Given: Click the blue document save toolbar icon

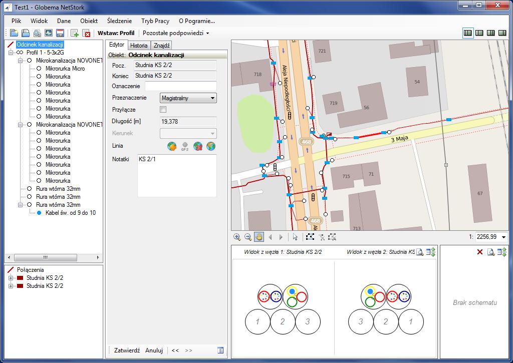Looking at the screenshot, I should click(x=26, y=33).
